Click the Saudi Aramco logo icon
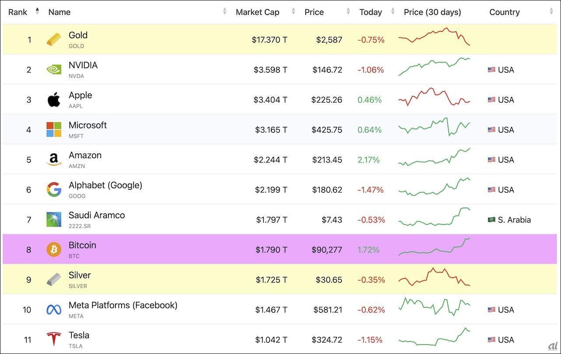 (x=54, y=219)
